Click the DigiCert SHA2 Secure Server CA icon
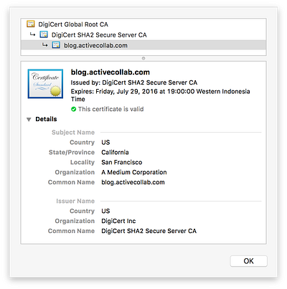The width and height of the screenshot is (287, 289). tap(44, 34)
